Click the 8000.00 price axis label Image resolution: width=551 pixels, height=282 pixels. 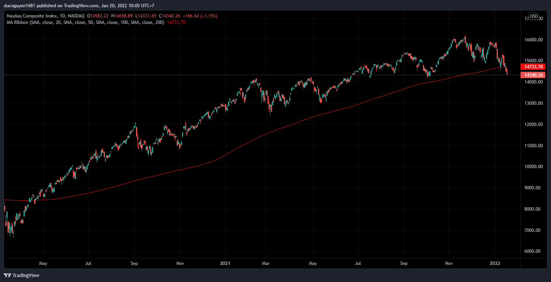(533, 209)
